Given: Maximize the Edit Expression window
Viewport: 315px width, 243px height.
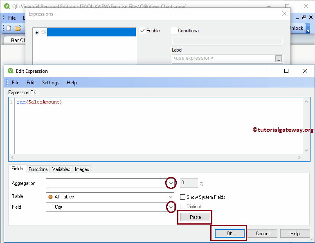Looking at the screenshot, I should pyautogui.click(x=286, y=71).
